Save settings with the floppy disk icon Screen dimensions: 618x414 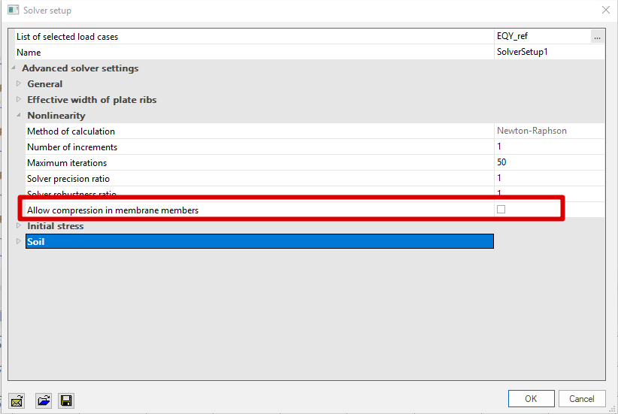click(66, 400)
